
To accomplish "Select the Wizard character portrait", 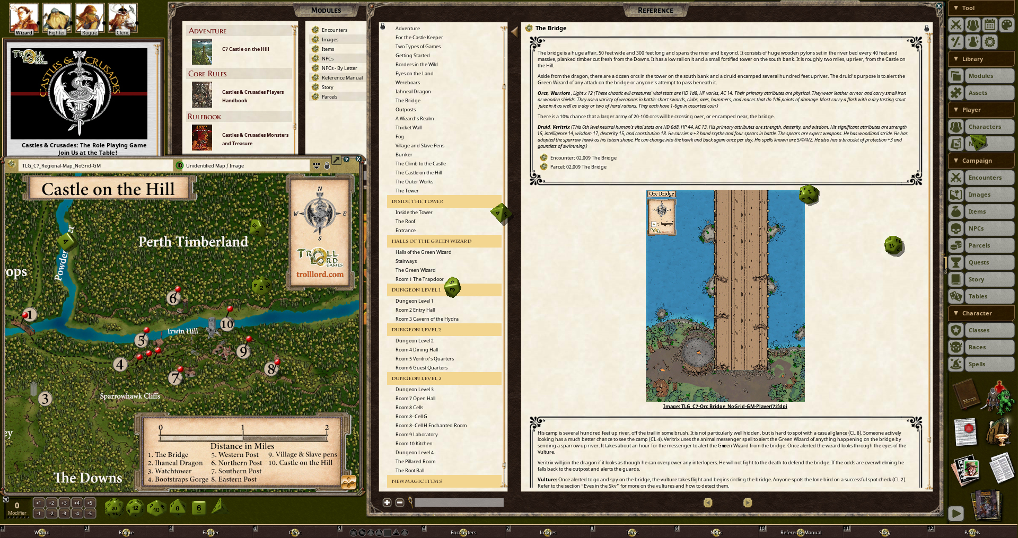I will (x=24, y=19).
